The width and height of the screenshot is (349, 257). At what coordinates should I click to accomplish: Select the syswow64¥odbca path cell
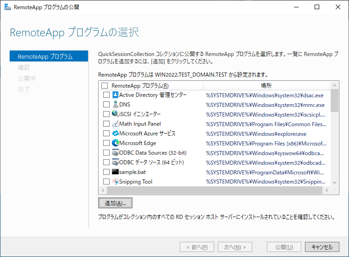[x=265, y=153]
